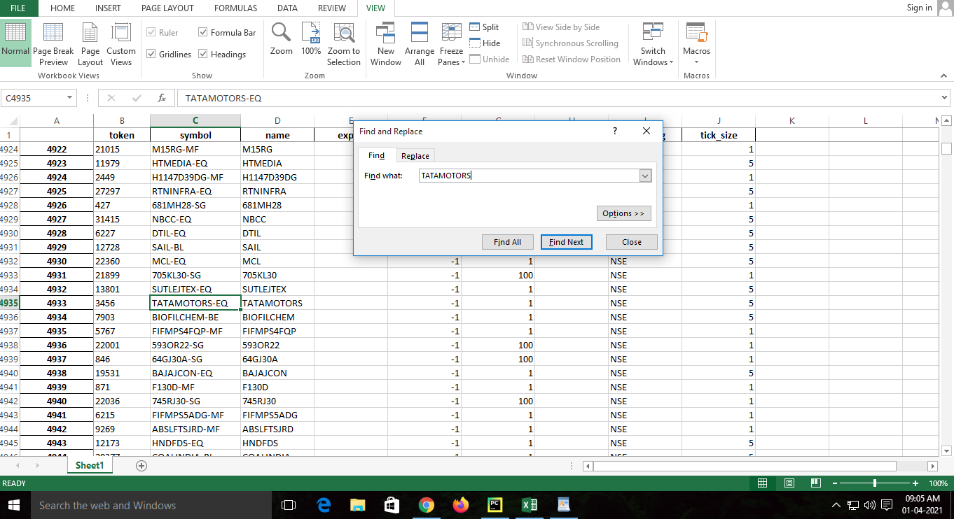Zoom in with the plus icon

click(915, 483)
